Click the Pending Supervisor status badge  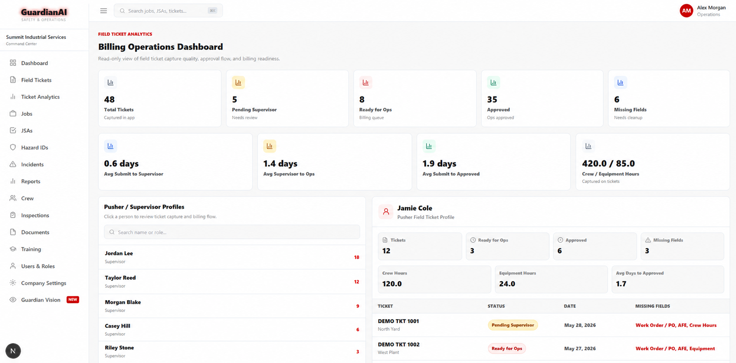(x=513, y=325)
